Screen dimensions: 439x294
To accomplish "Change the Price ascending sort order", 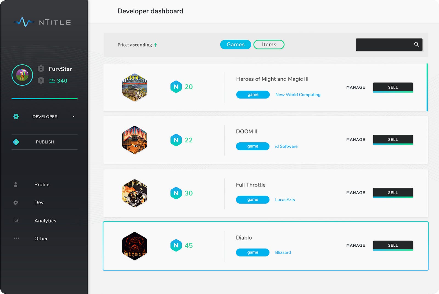I will pos(137,45).
